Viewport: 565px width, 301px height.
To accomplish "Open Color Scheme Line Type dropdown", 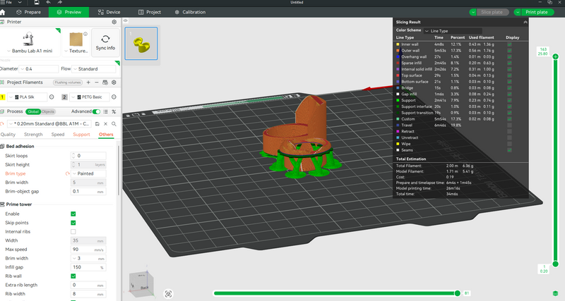I will [453, 31].
